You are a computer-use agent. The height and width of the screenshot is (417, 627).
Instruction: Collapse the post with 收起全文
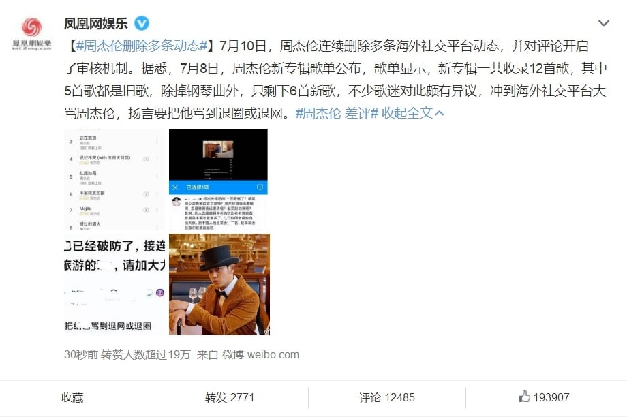pos(407,113)
